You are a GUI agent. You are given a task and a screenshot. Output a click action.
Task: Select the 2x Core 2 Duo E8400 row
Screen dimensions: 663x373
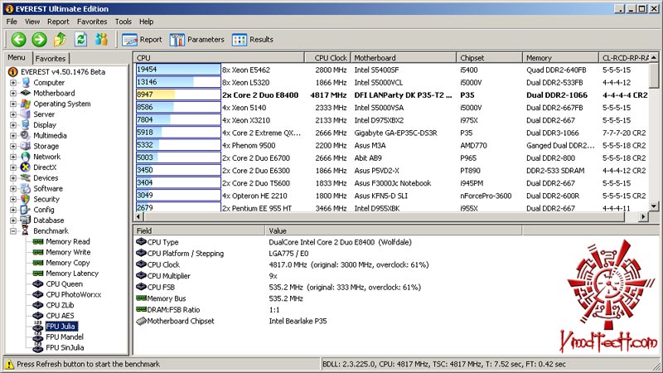tap(392, 95)
